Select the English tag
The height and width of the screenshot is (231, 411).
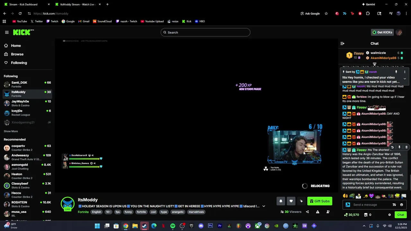(x=96, y=212)
